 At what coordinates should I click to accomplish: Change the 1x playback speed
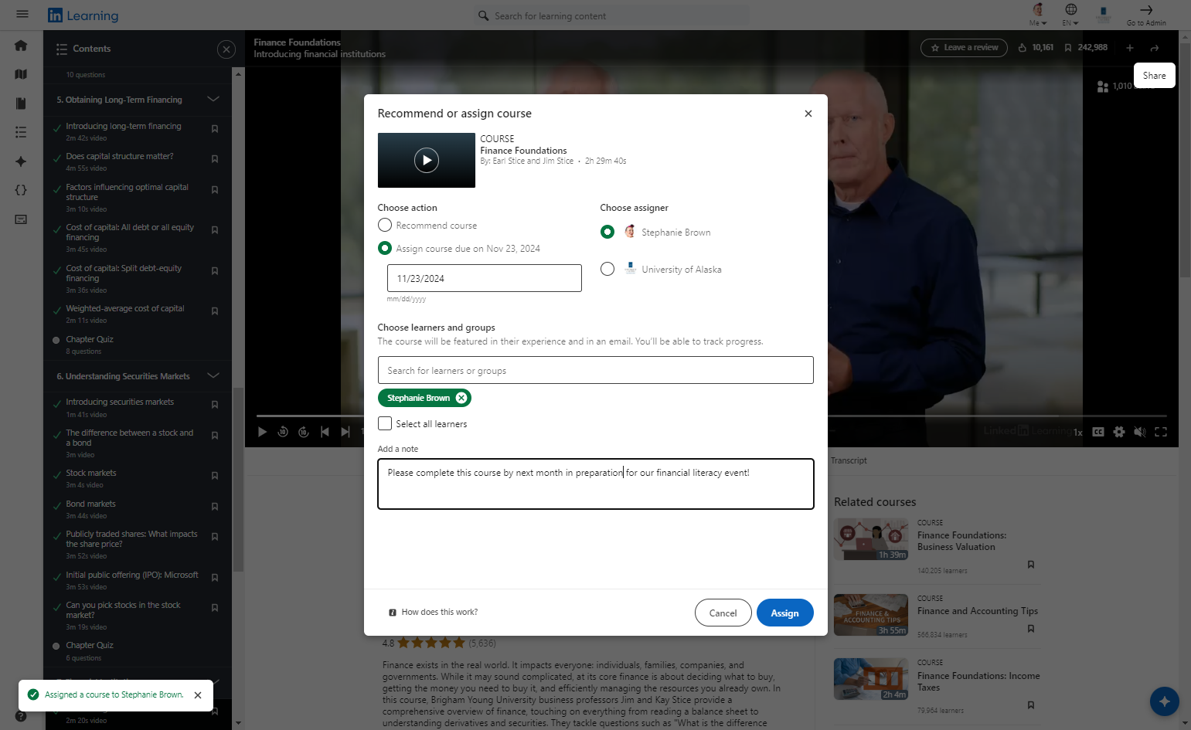(1077, 433)
